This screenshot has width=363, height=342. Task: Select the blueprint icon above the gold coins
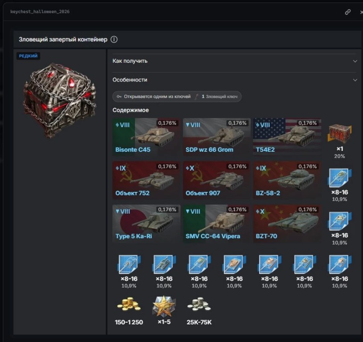coord(129,264)
